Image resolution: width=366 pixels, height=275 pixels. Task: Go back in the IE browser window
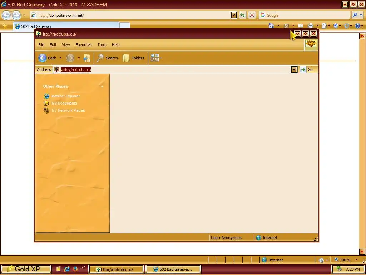pos(6,15)
